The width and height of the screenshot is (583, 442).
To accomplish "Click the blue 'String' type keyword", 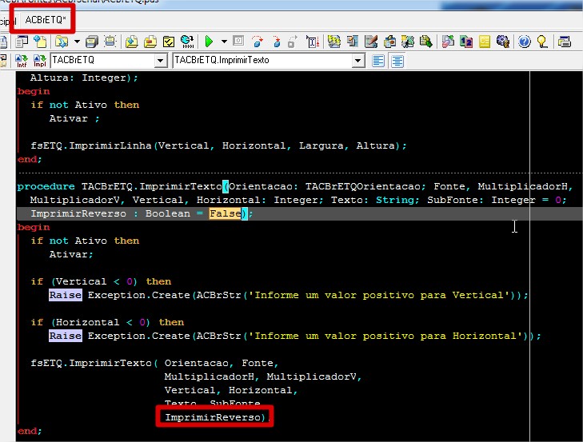I will (395, 200).
